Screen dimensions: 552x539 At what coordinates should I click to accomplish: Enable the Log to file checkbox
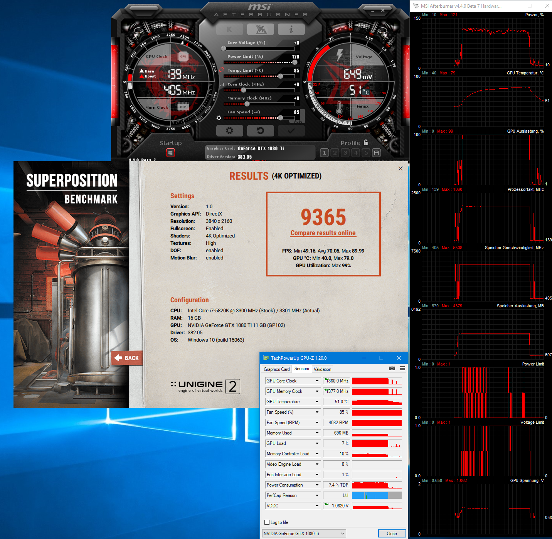click(267, 522)
